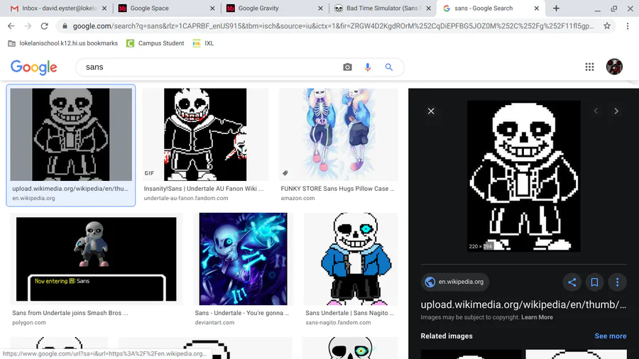Viewport: 639px width, 359px height.
Task: Close the image preview panel
Action: 431,111
